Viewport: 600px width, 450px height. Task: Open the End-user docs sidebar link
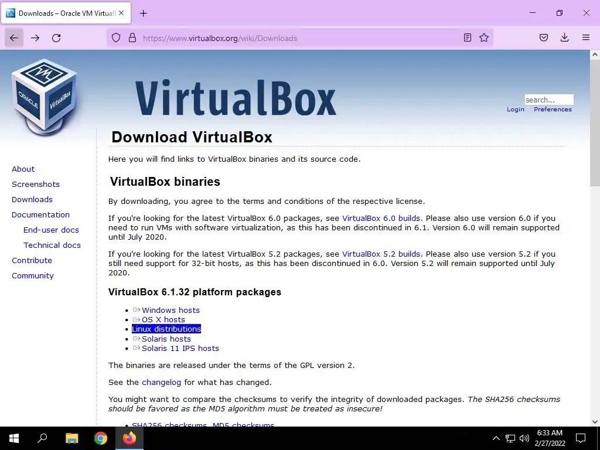coord(51,230)
